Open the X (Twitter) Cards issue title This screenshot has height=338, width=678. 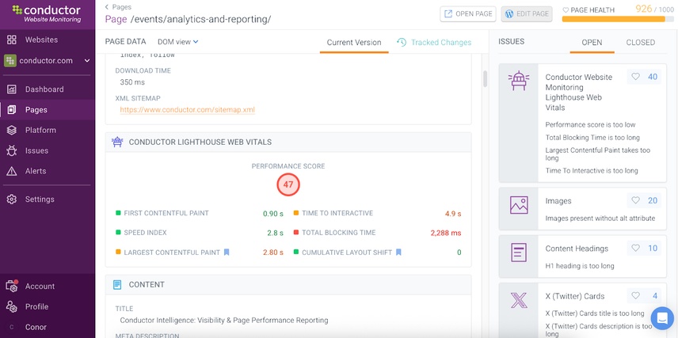575,296
